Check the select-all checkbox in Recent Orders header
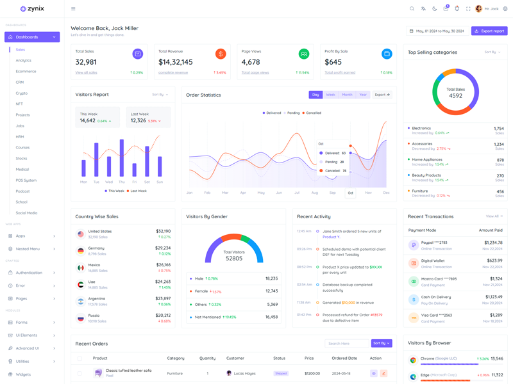 80,358
